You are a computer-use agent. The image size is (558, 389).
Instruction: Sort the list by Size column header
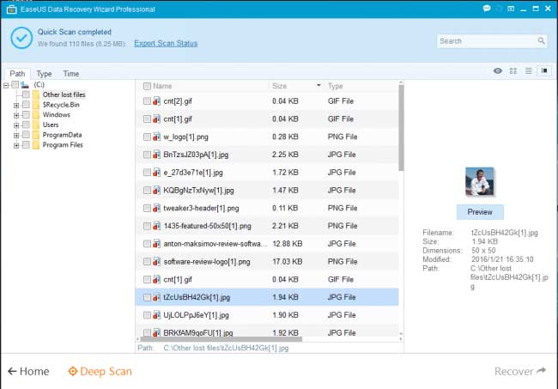click(279, 86)
